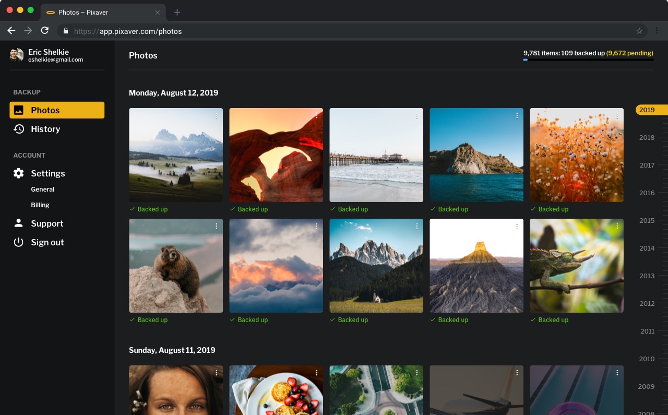This screenshot has height=415, width=668.
Task: Jump to 2010 on the timeline
Action: (647, 359)
